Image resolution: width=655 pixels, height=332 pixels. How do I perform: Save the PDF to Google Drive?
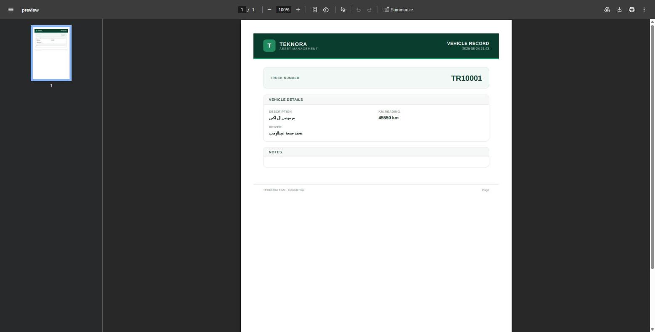607,10
